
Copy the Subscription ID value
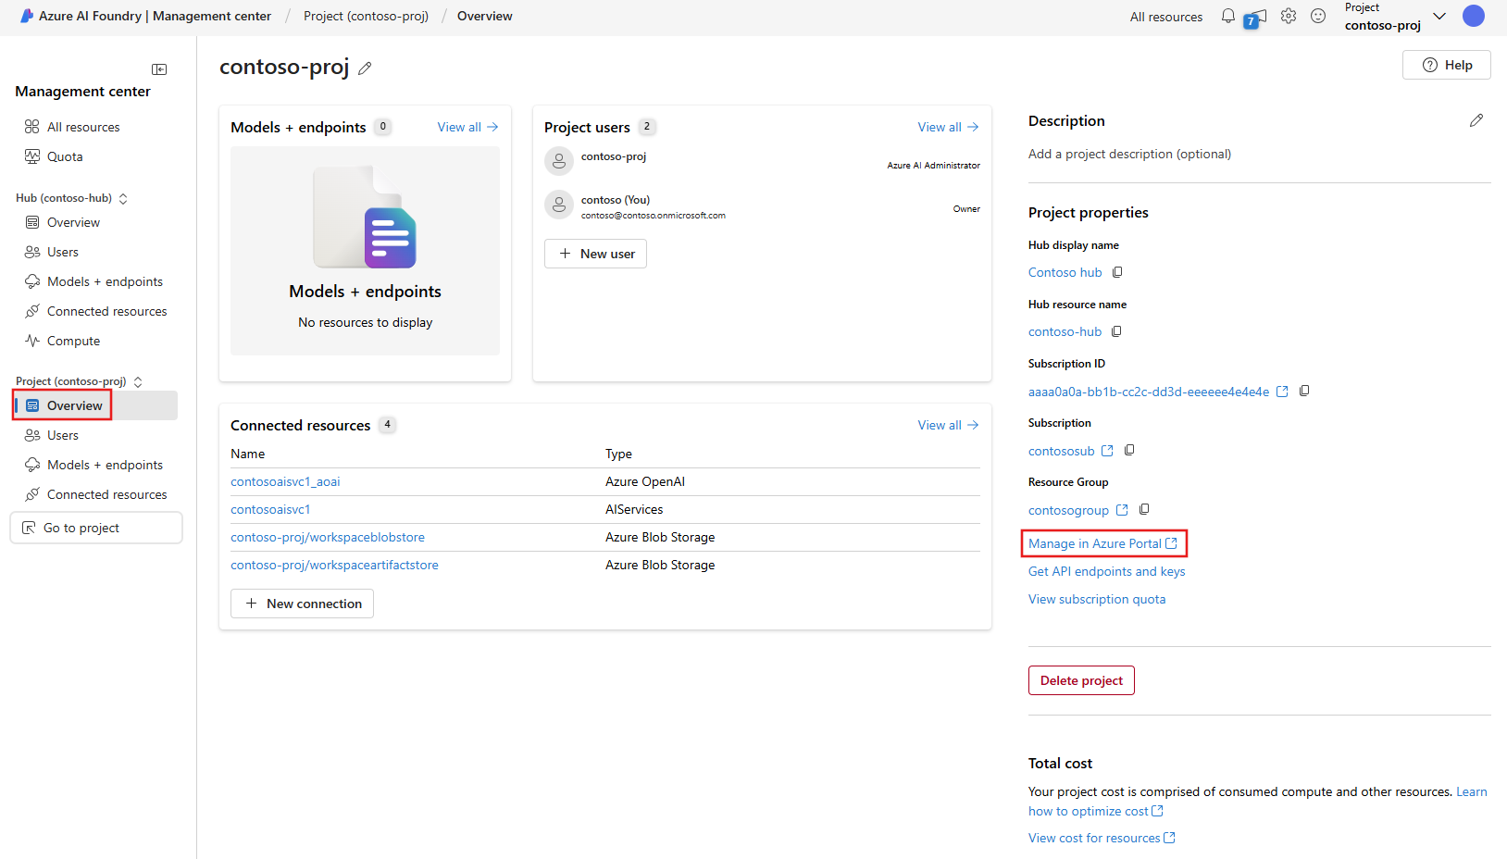[1304, 391]
